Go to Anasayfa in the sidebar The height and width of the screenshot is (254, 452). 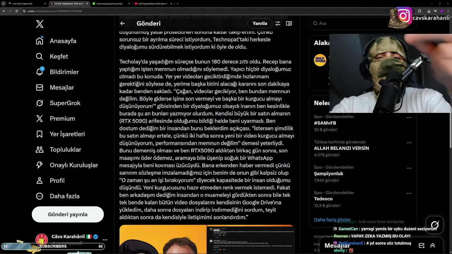coord(56,41)
